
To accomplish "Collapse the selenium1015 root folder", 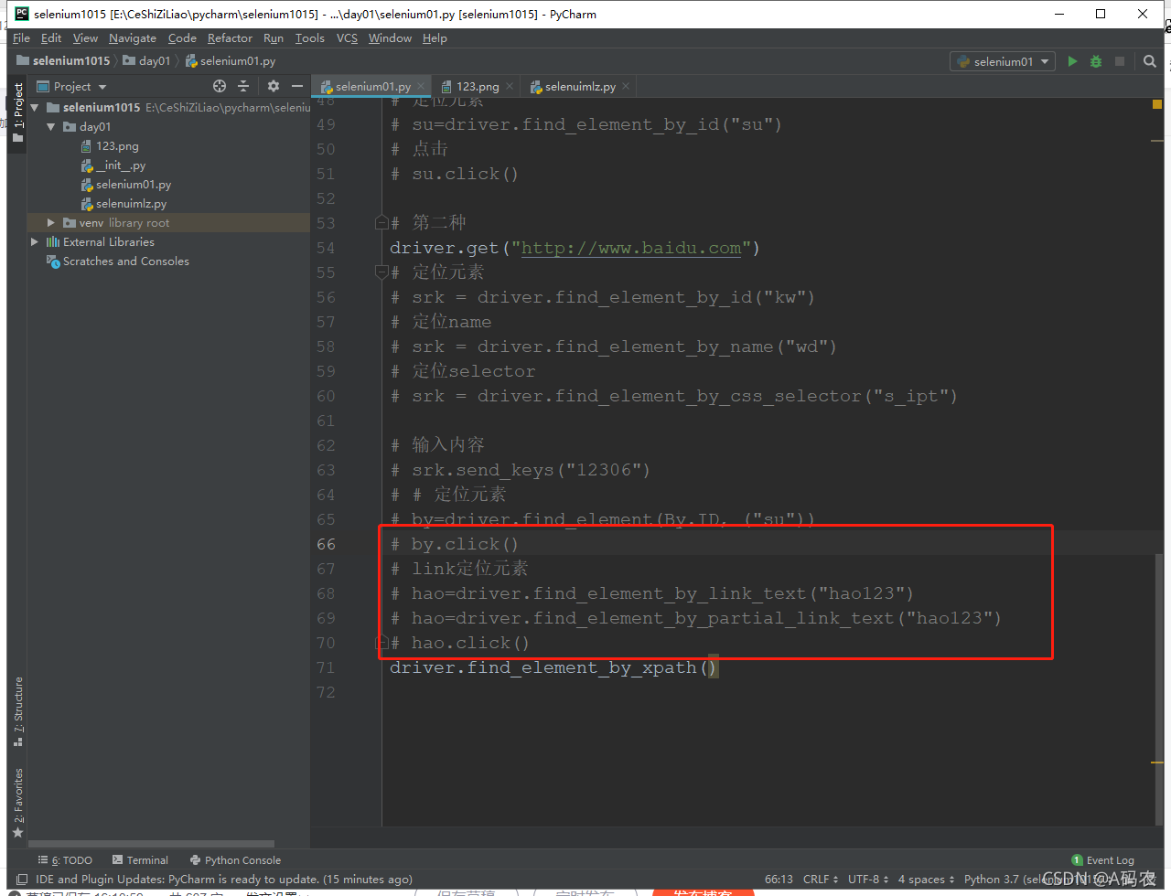I will 35,107.
